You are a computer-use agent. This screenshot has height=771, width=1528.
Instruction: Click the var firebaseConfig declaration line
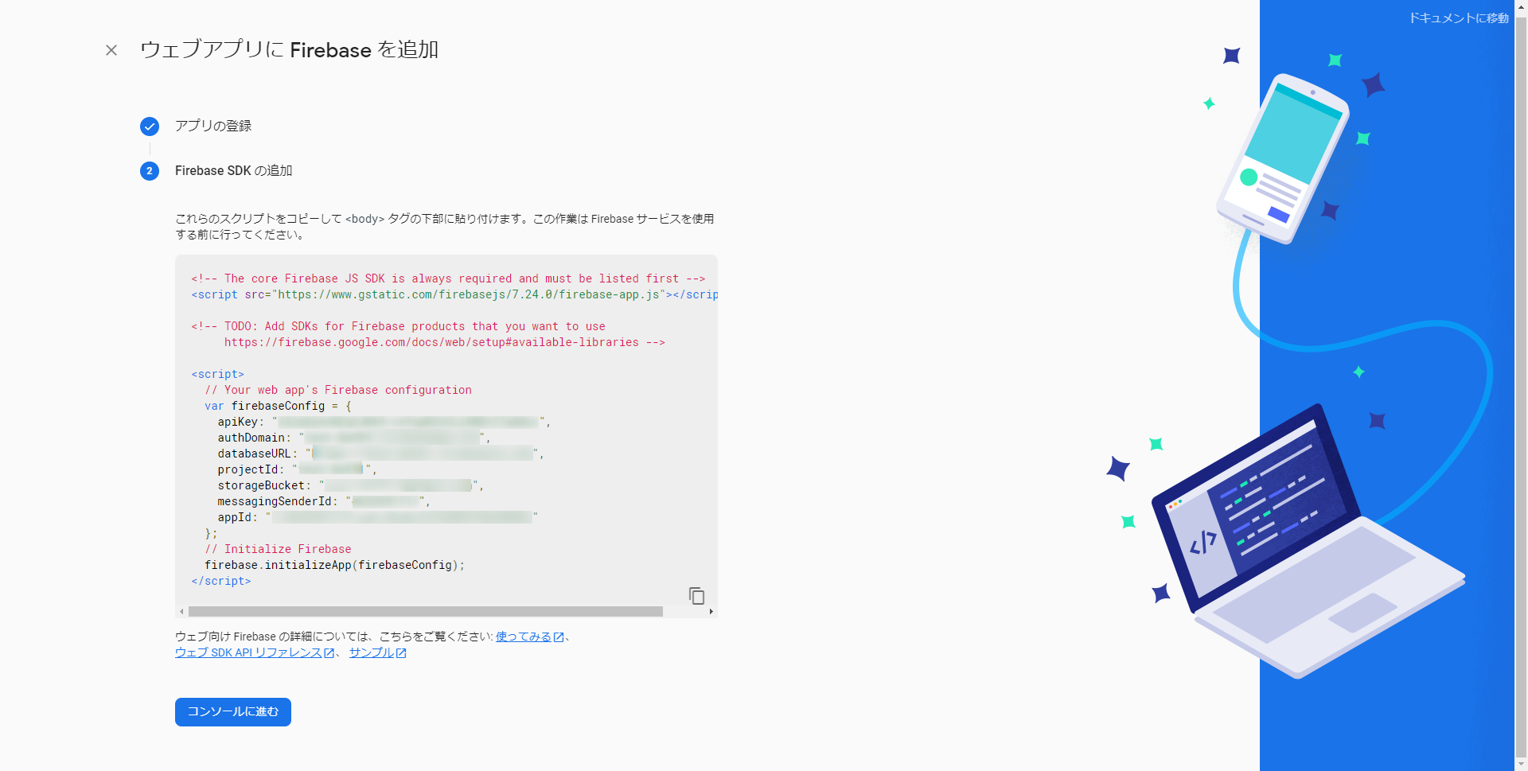(x=278, y=406)
